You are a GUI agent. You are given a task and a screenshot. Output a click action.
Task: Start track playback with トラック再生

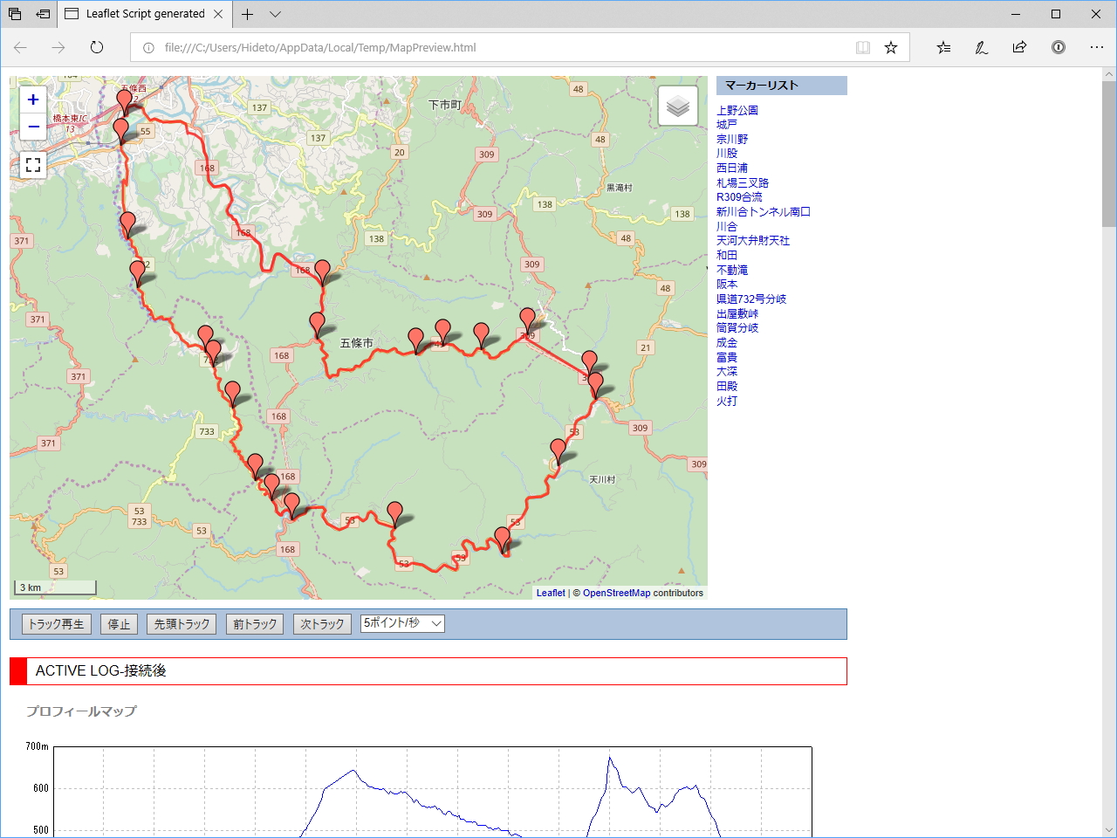point(57,624)
